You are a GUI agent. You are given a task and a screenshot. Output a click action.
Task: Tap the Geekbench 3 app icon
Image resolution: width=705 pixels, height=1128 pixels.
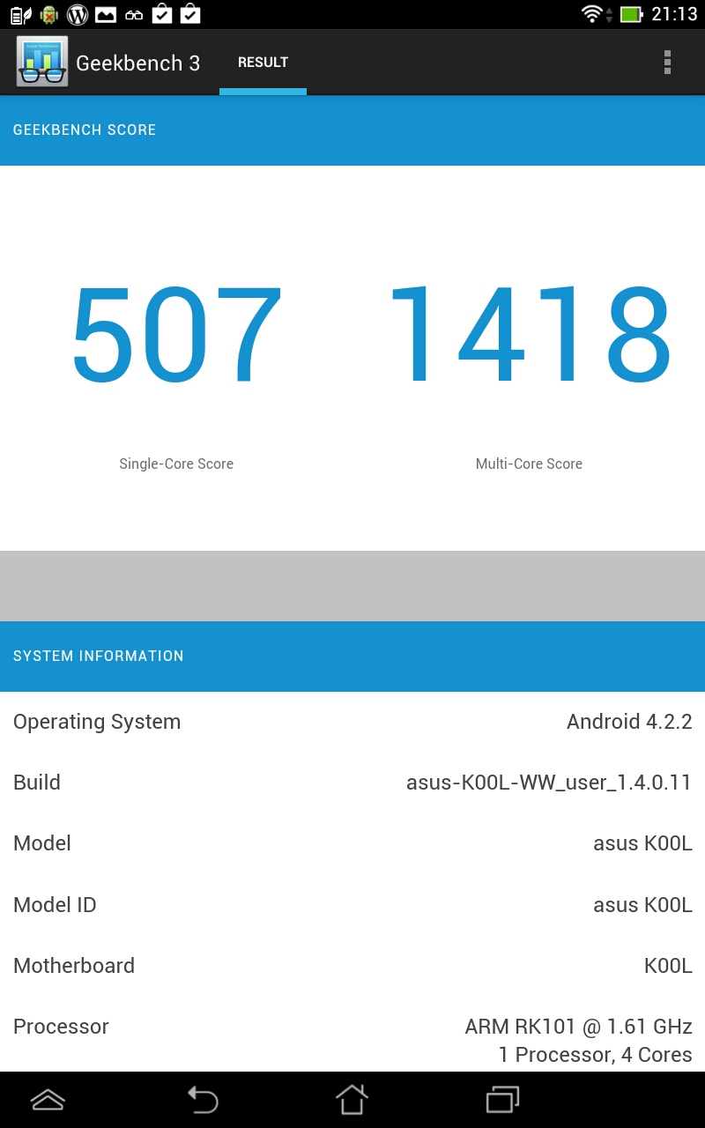(x=41, y=62)
